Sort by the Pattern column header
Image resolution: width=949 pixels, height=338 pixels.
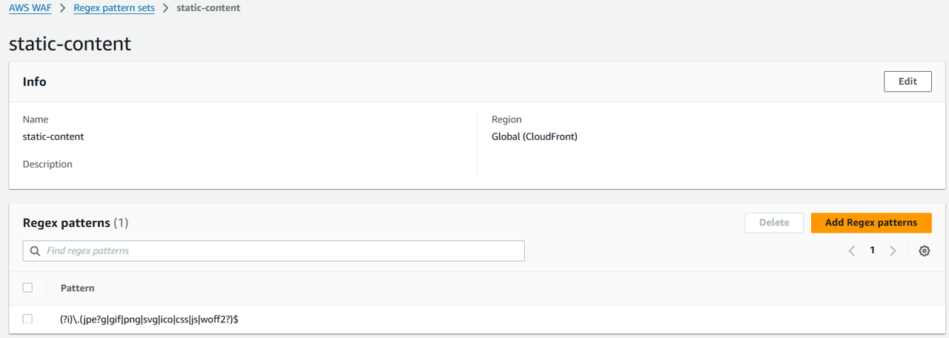tap(77, 288)
